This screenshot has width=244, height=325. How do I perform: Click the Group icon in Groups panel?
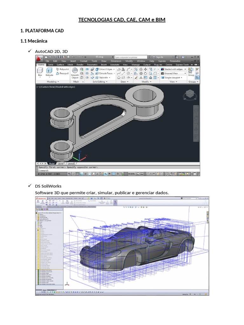[191, 72]
